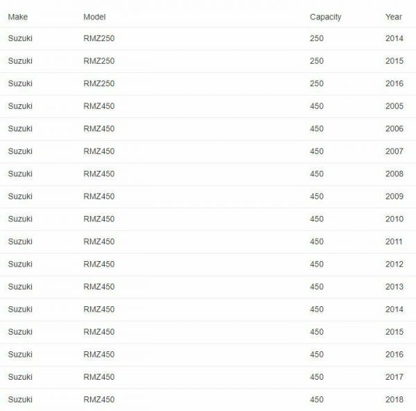Viewport: 416px width, 411px height.
Task: Click year 2015 in the RMZ250 row
Action: point(395,61)
